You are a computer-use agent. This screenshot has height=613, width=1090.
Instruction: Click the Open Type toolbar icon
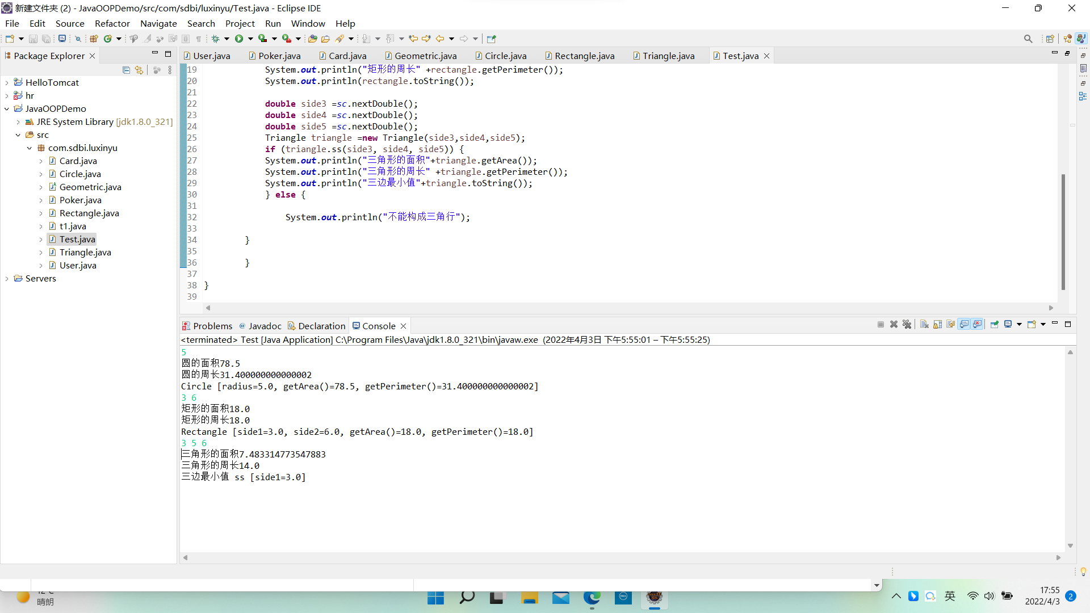[x=312, y=39]
